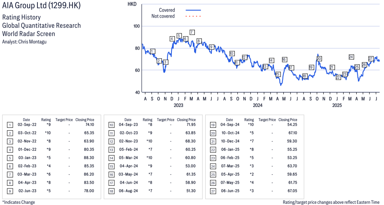
Task: Click chart marker 15 near the 2024 dip
Action: tap(277, 74)
